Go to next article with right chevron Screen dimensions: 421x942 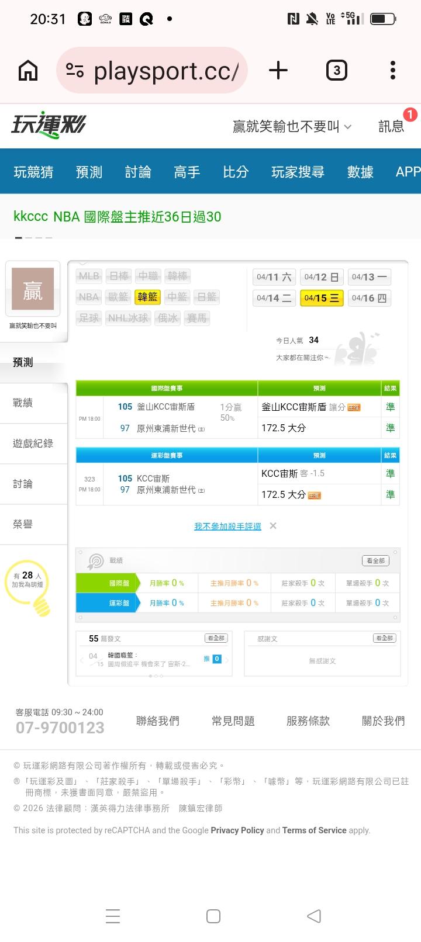(227, 660)
